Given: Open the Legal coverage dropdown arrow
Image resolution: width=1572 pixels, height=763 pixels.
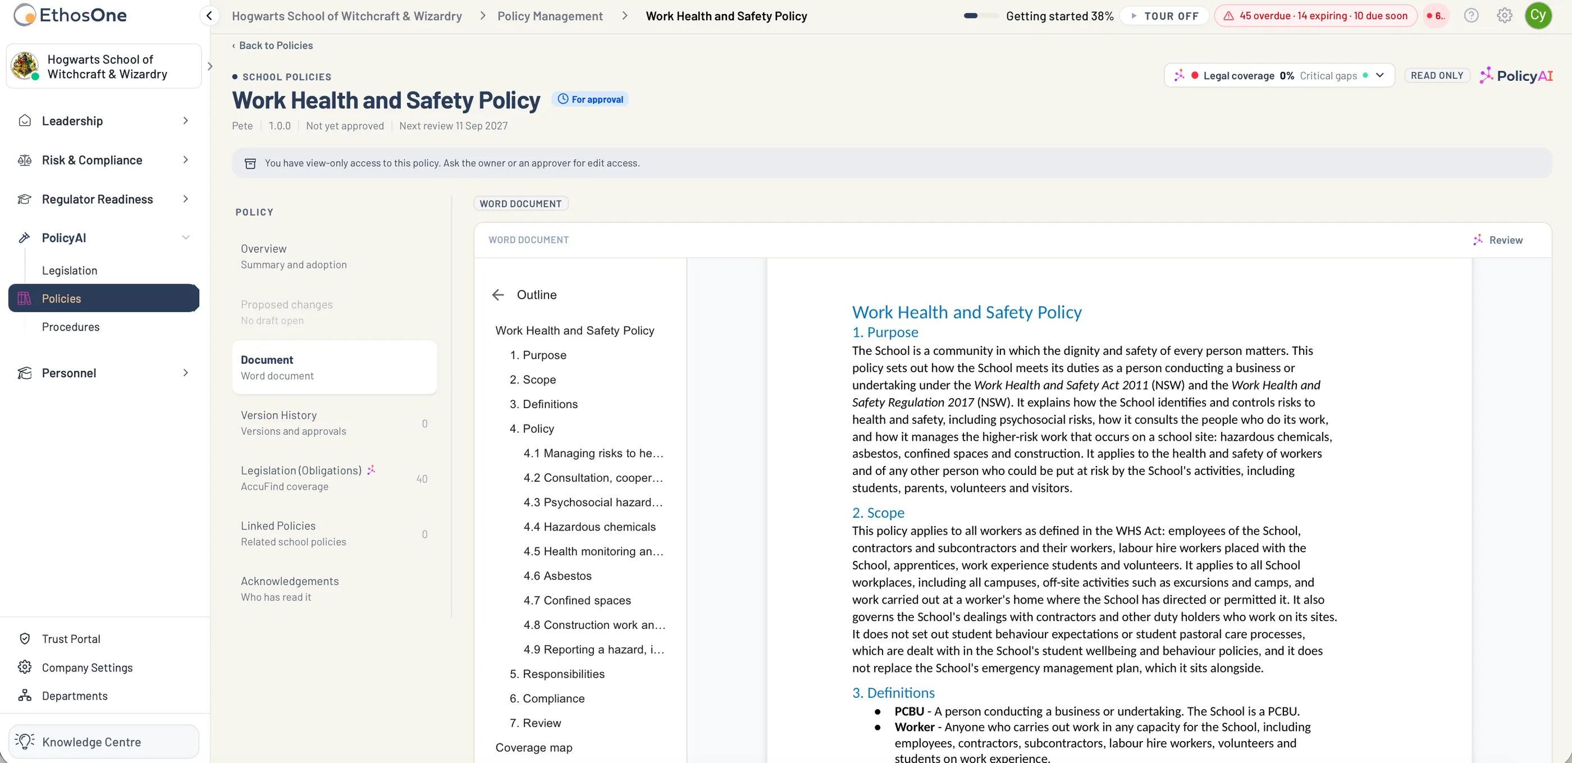Looking at the screenshot, I should pos(1380,76).
